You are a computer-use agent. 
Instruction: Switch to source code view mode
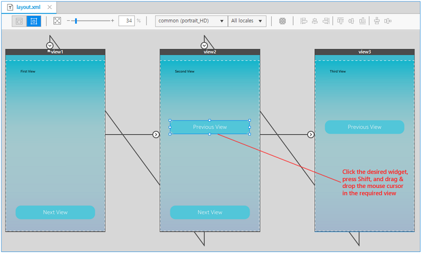[x=19, y=21]
